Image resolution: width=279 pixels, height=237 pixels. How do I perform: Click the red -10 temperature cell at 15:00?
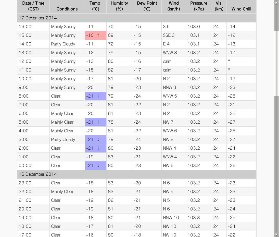point(96,35)
